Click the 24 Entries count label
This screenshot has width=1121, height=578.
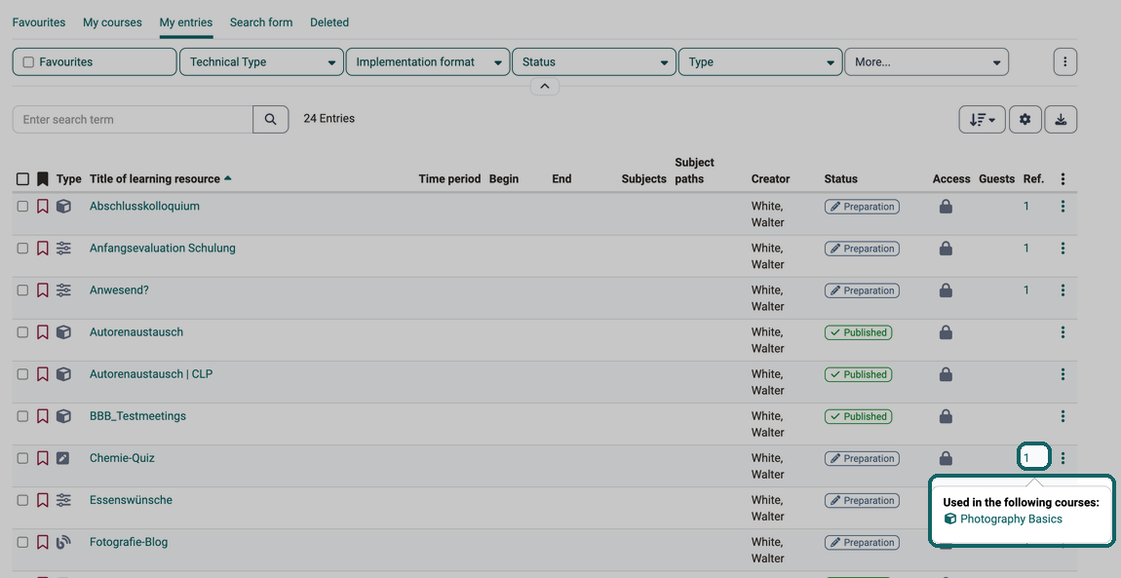[x=329, y=119]
